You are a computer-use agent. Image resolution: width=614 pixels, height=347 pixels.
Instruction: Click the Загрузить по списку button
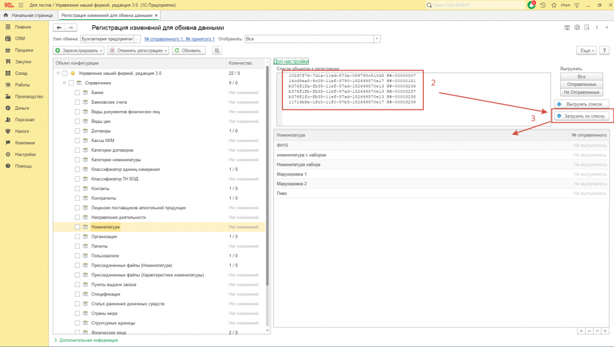point(582,116)
